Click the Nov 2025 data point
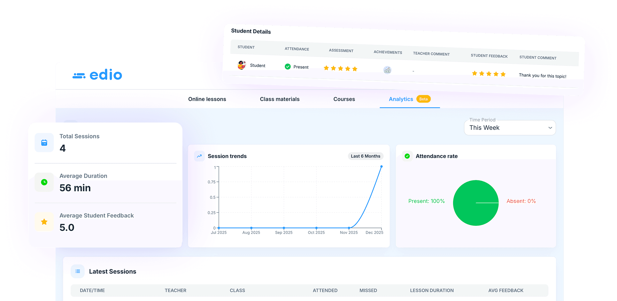 349,228
